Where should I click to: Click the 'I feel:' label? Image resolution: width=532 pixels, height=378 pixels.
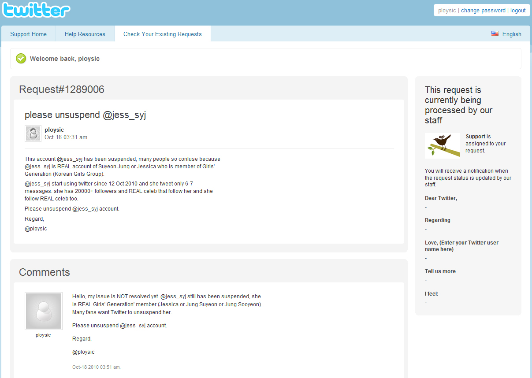[432, 294]
